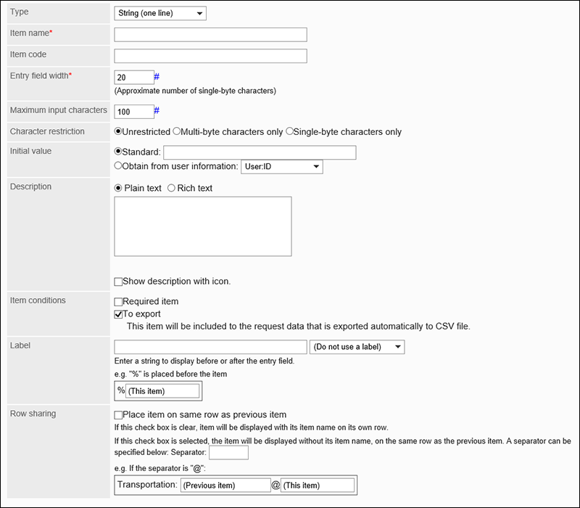The width and height of the screenshot is (580, 508).
Task: Open the Type dropdown showing String (one line)
Action: 160,13
